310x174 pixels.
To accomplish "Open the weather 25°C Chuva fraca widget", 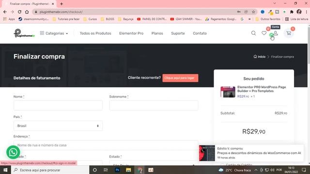I will [x=234, y=170].
